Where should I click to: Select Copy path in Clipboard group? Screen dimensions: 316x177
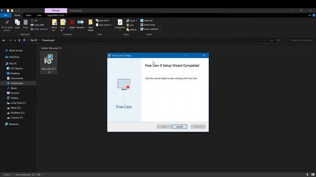[x=38, y=25]
